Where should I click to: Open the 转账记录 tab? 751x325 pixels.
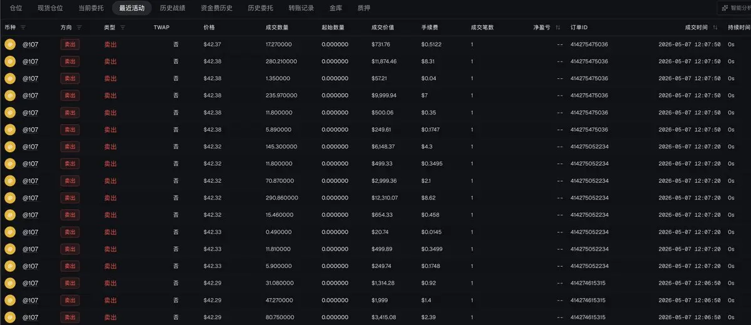pyautogui.click(x=301, y=8)
